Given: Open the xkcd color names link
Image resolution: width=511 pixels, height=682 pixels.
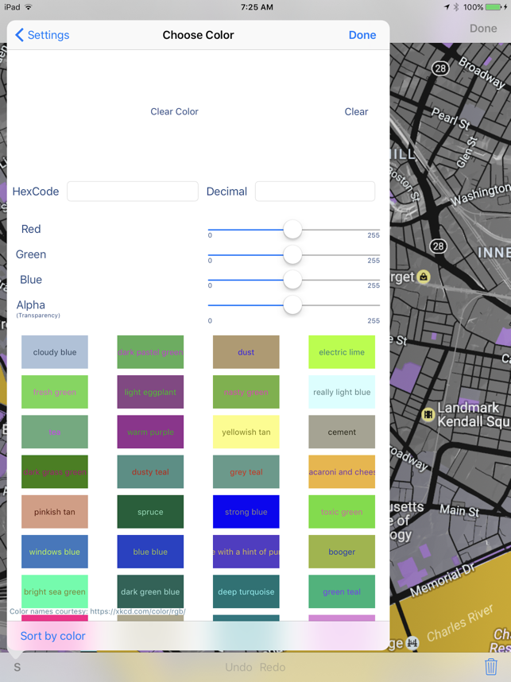Looking at the screenshot, I should tap(137, 611).
